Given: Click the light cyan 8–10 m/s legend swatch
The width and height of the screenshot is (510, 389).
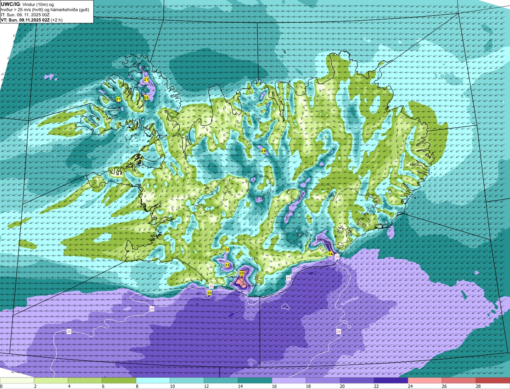Looking at the screenshot, I should [153, 381].
